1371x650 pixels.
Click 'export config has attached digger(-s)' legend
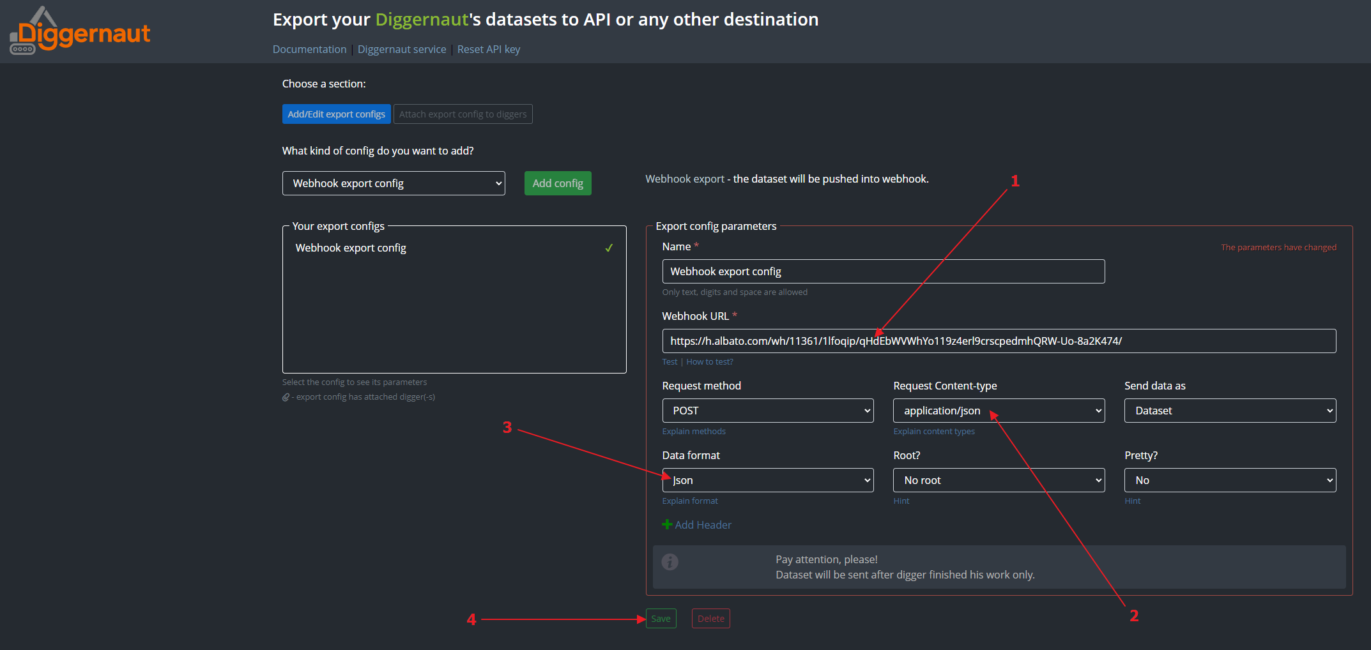tap(365, 397)
